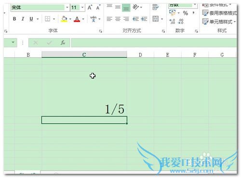
Task: Apply the red font color
Action: pyautogui.click(x=77, y=19)
